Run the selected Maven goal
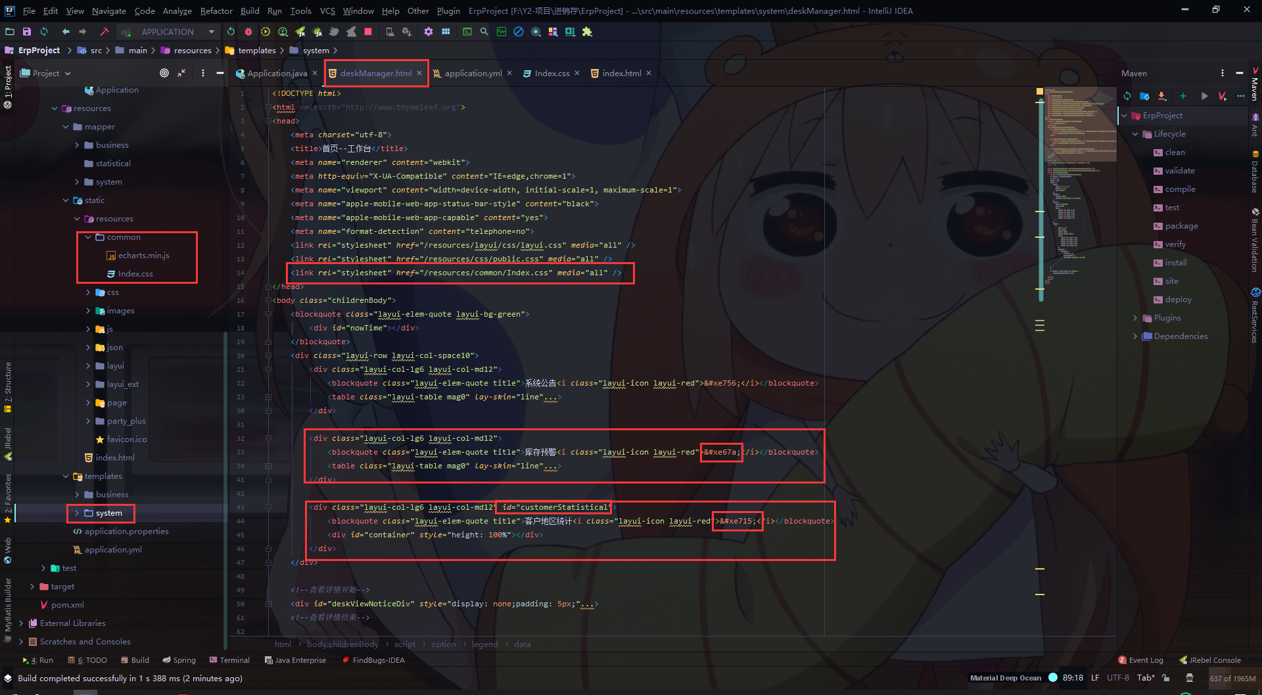Image resolution: width=1262 pixels, height=695 pixels. [x=1204, y=96]
